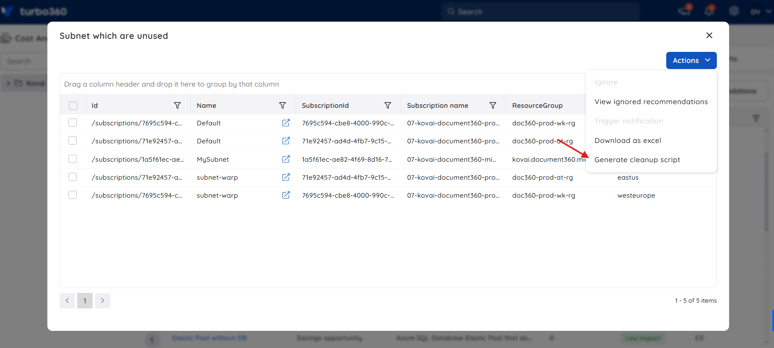Click Low Impact badge behind dialog
Screen dimensions: 774x348
[x=643, y=338]
